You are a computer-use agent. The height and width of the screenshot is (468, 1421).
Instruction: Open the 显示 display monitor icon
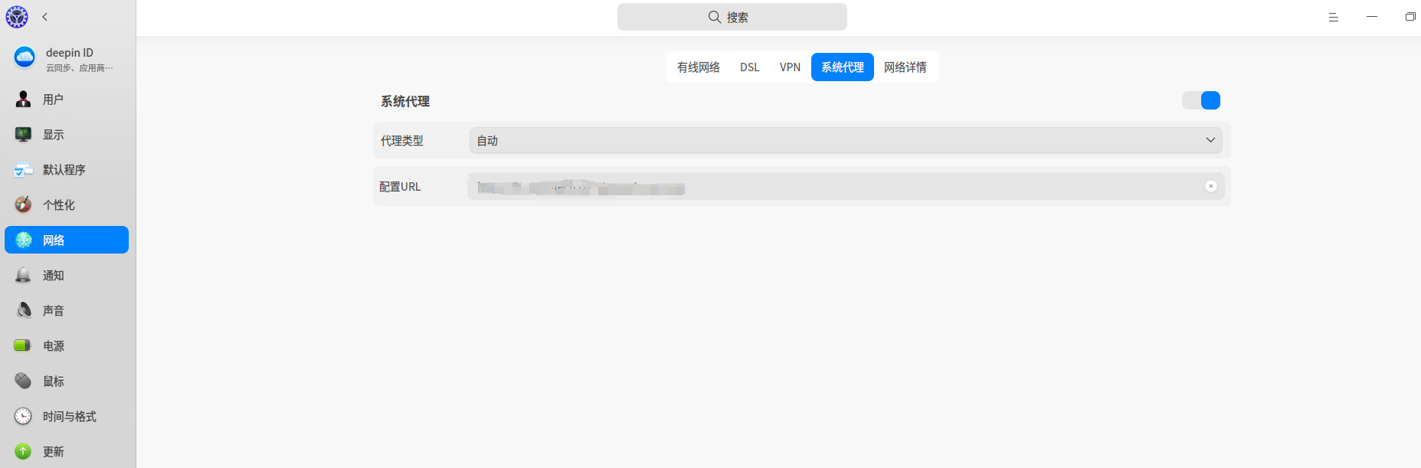tap(24, 135)
